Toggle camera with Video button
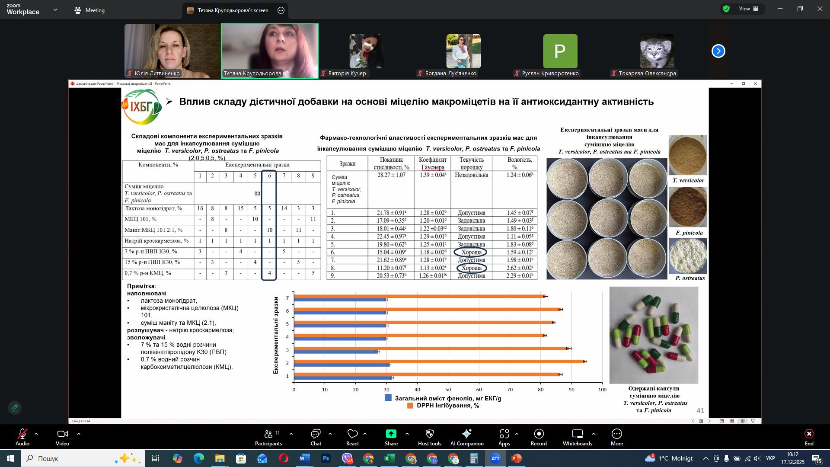Viewport: 830px width, 467px height. (62, 437)
